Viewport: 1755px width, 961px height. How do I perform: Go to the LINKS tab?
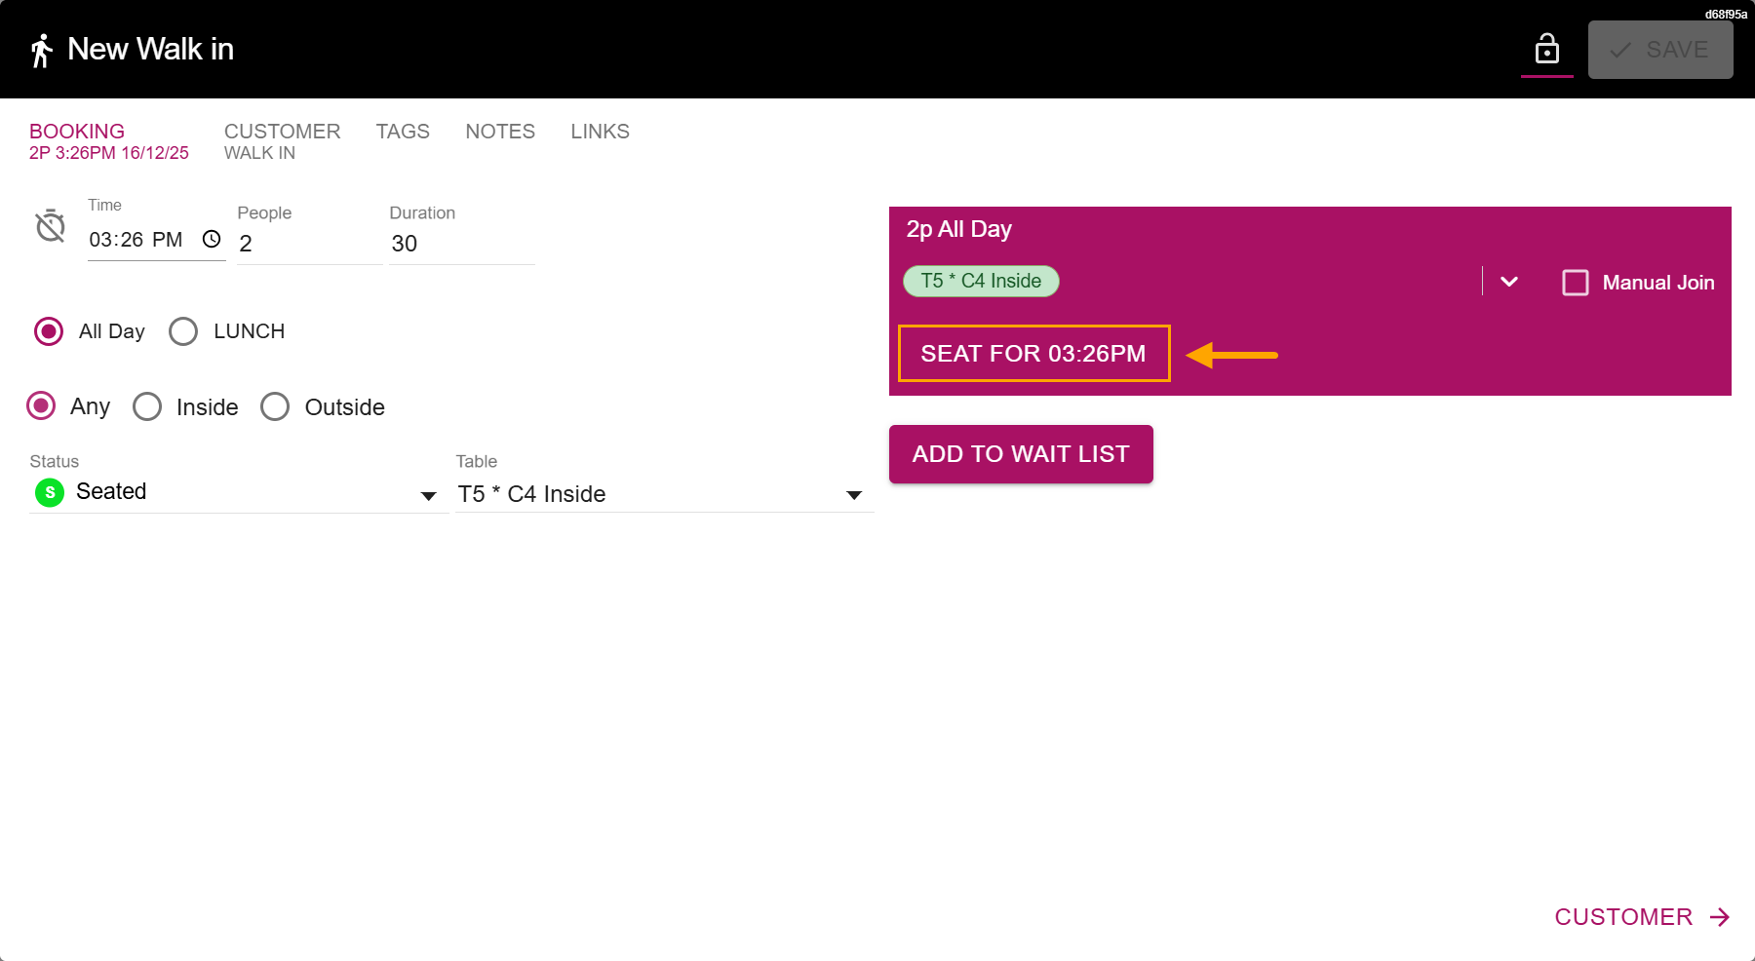(x=600, y=132)
